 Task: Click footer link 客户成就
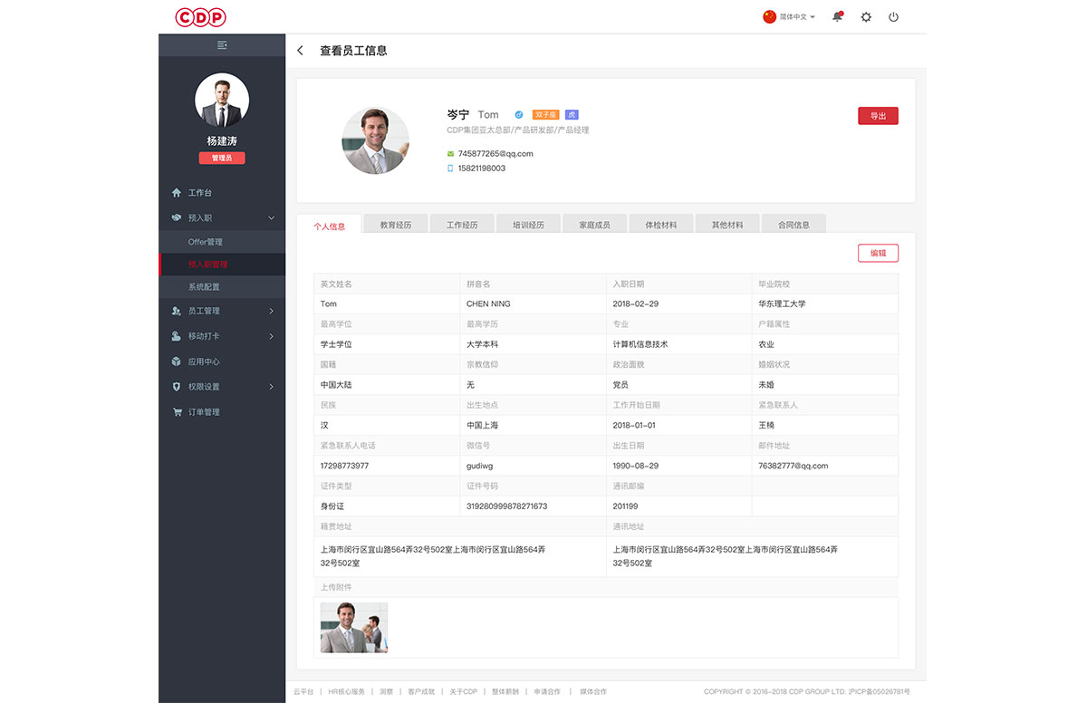coord(421,691)
